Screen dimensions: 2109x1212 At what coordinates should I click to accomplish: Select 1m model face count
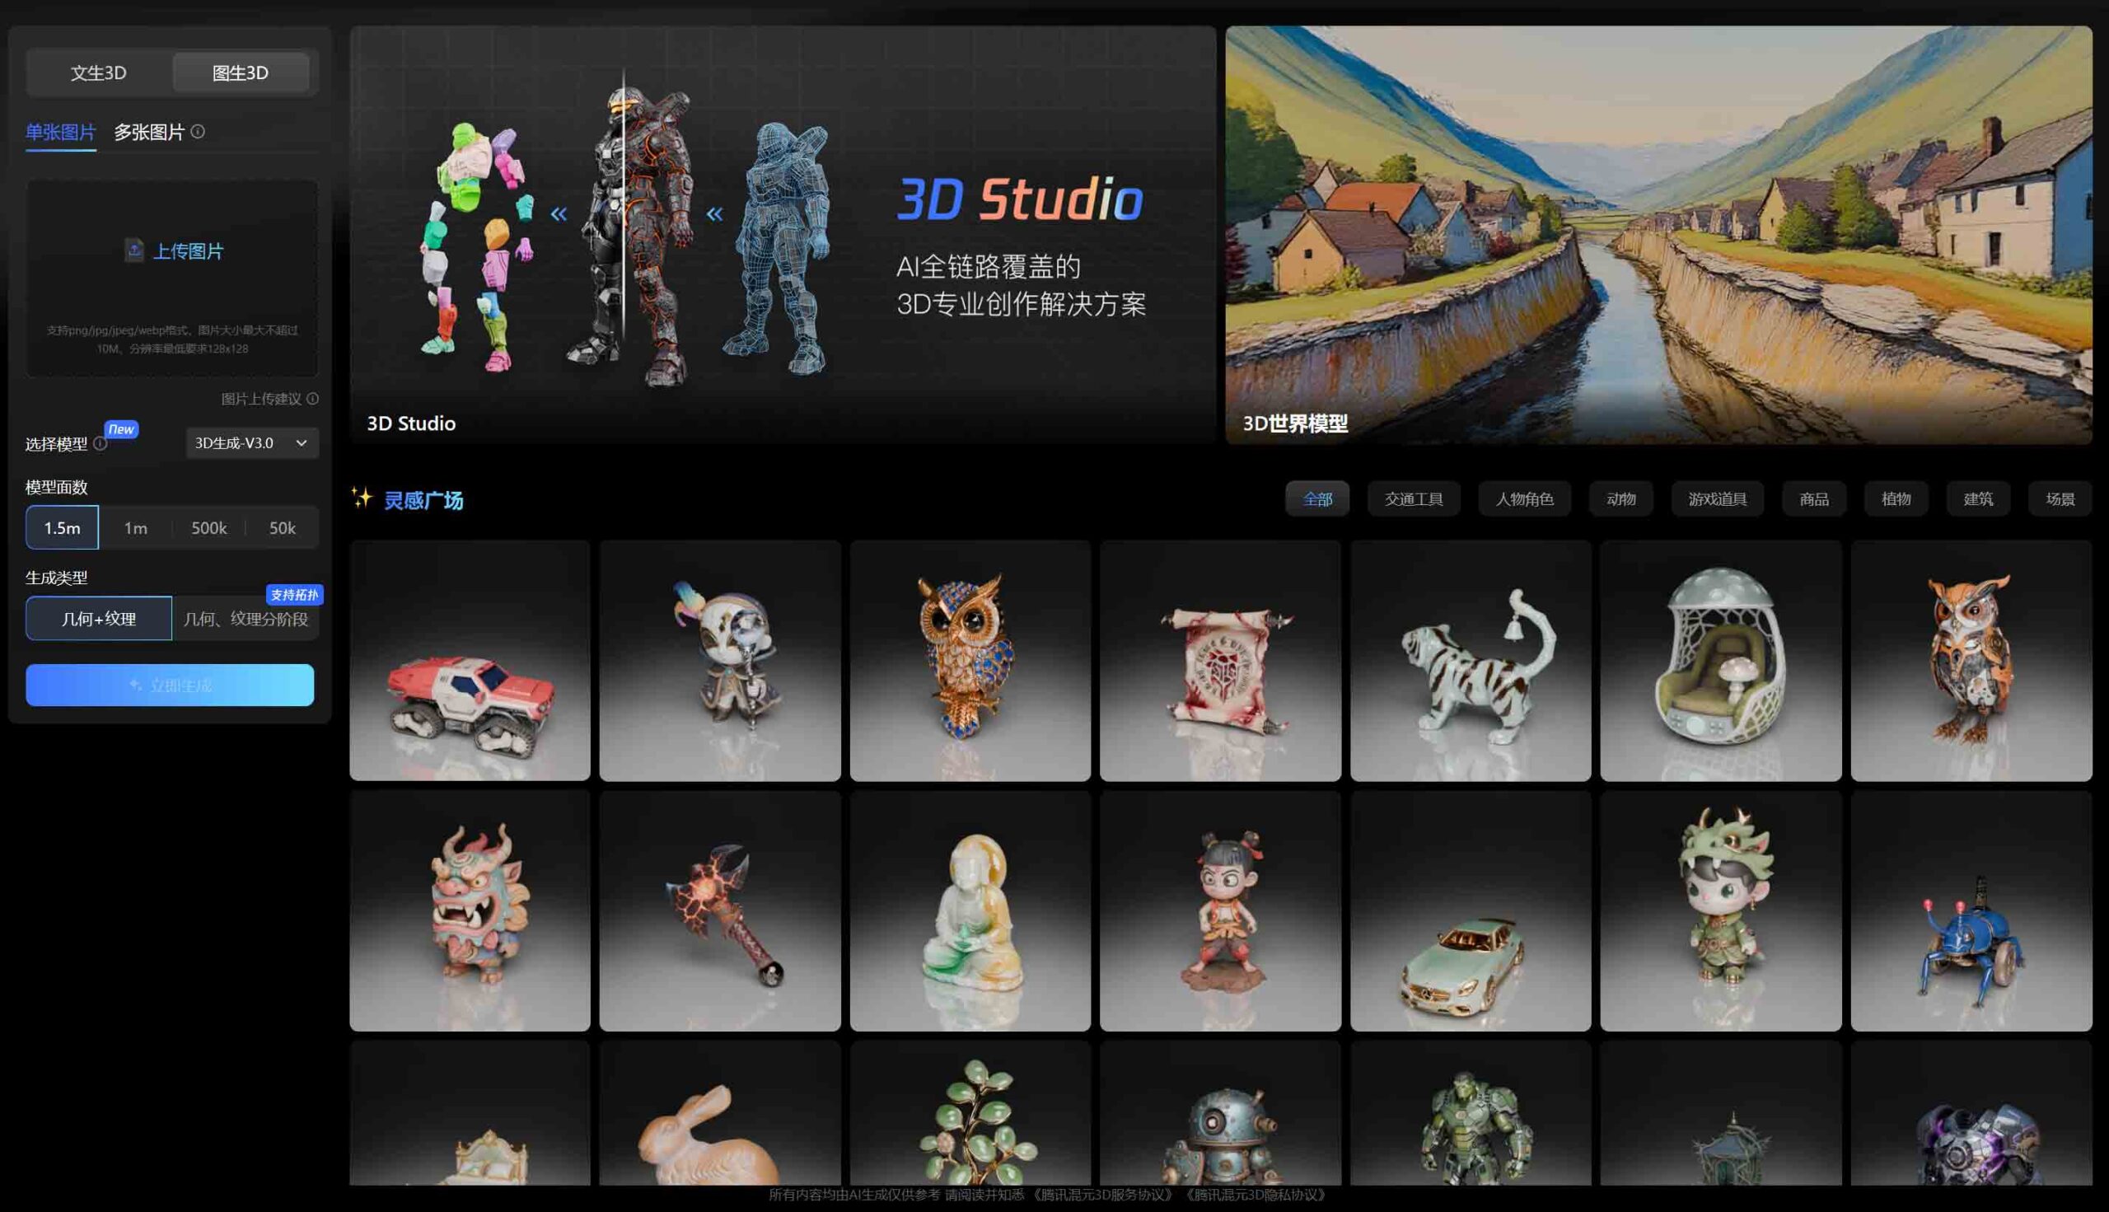coord(136,528)
